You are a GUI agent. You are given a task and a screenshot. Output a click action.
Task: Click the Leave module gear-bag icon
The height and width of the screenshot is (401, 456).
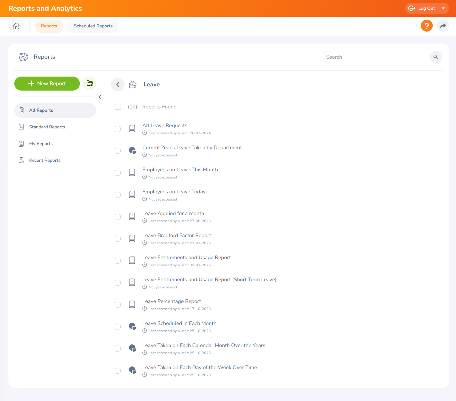coord(133,84)
